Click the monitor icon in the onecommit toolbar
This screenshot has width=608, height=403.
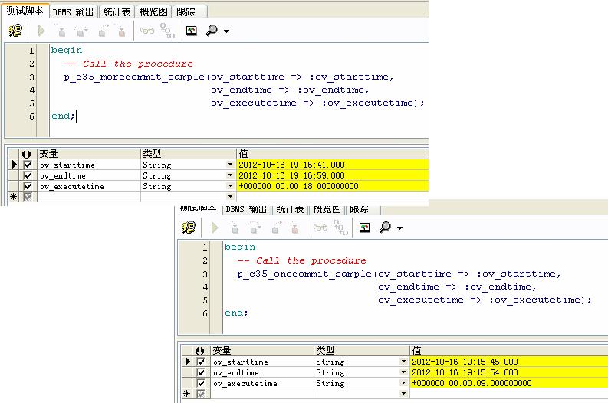364,228
